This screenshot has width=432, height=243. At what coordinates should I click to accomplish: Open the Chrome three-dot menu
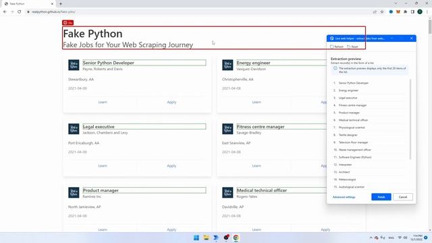[x=427, y=12]
